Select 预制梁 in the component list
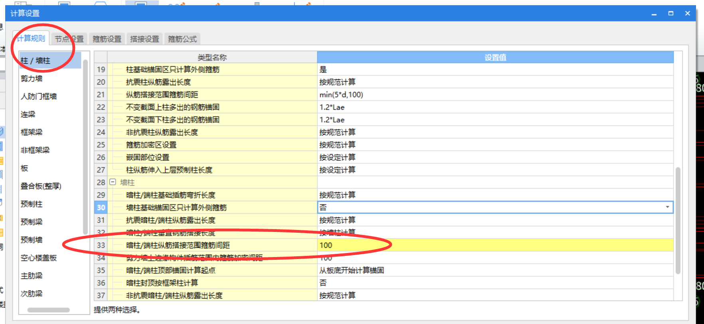 [32, 222]
